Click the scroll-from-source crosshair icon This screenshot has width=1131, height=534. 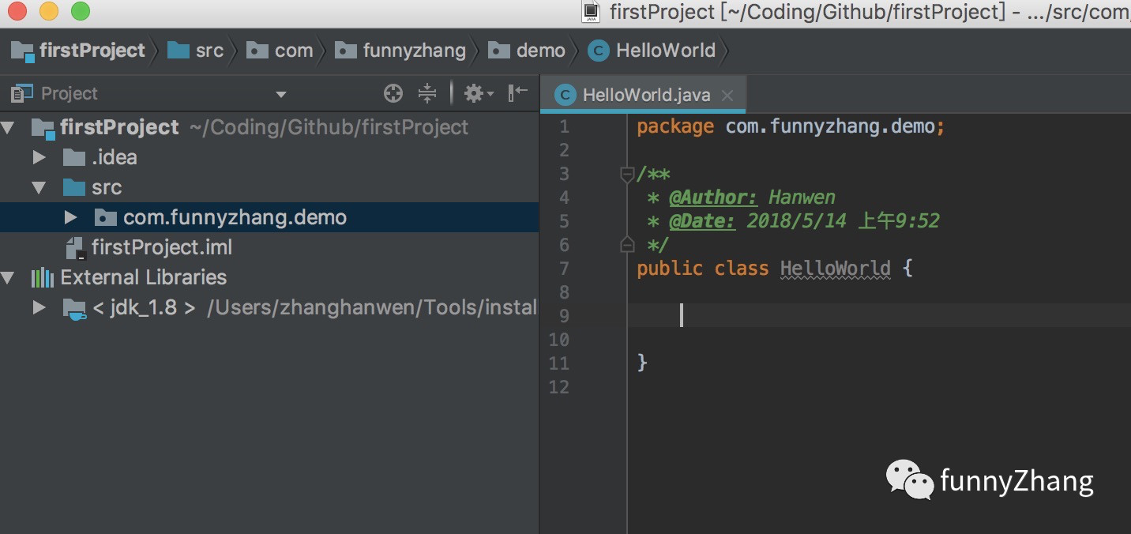coord(393,94)
